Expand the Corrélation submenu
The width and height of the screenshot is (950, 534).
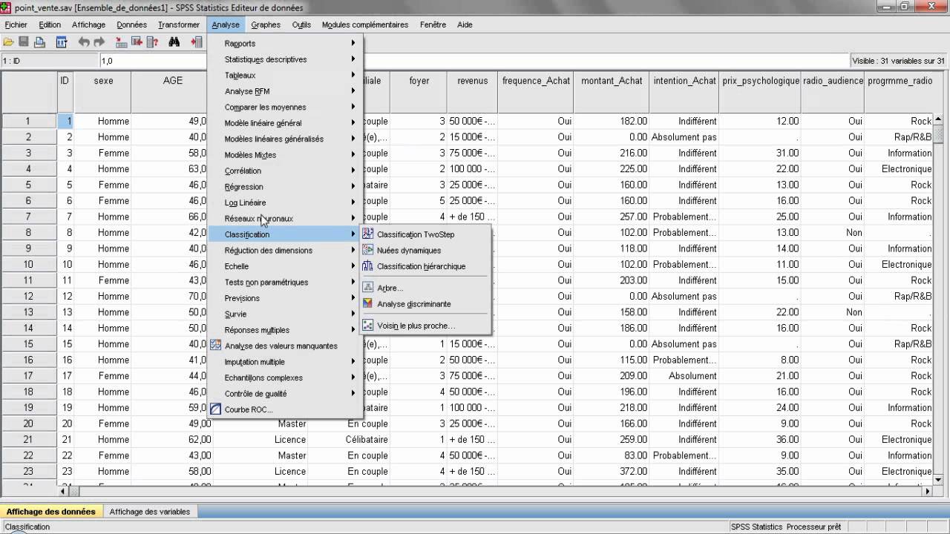point(284,171)
